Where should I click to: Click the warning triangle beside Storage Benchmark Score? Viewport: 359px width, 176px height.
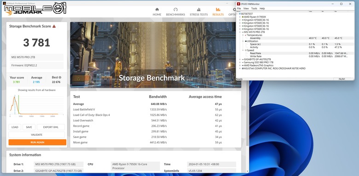point(54,26)
